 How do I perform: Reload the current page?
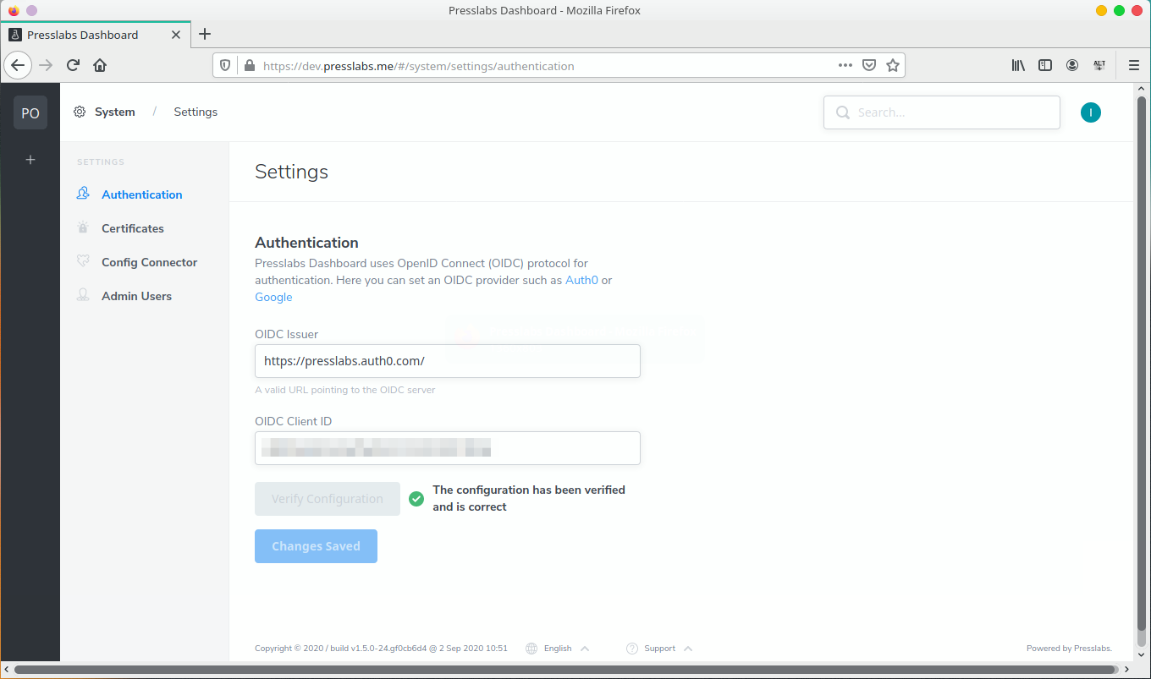pyautogui.click(x=74, y=65)
